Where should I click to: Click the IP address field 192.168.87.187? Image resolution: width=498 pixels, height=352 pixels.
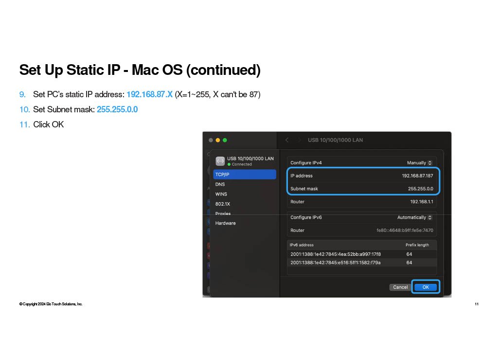(x=362, y=176)
